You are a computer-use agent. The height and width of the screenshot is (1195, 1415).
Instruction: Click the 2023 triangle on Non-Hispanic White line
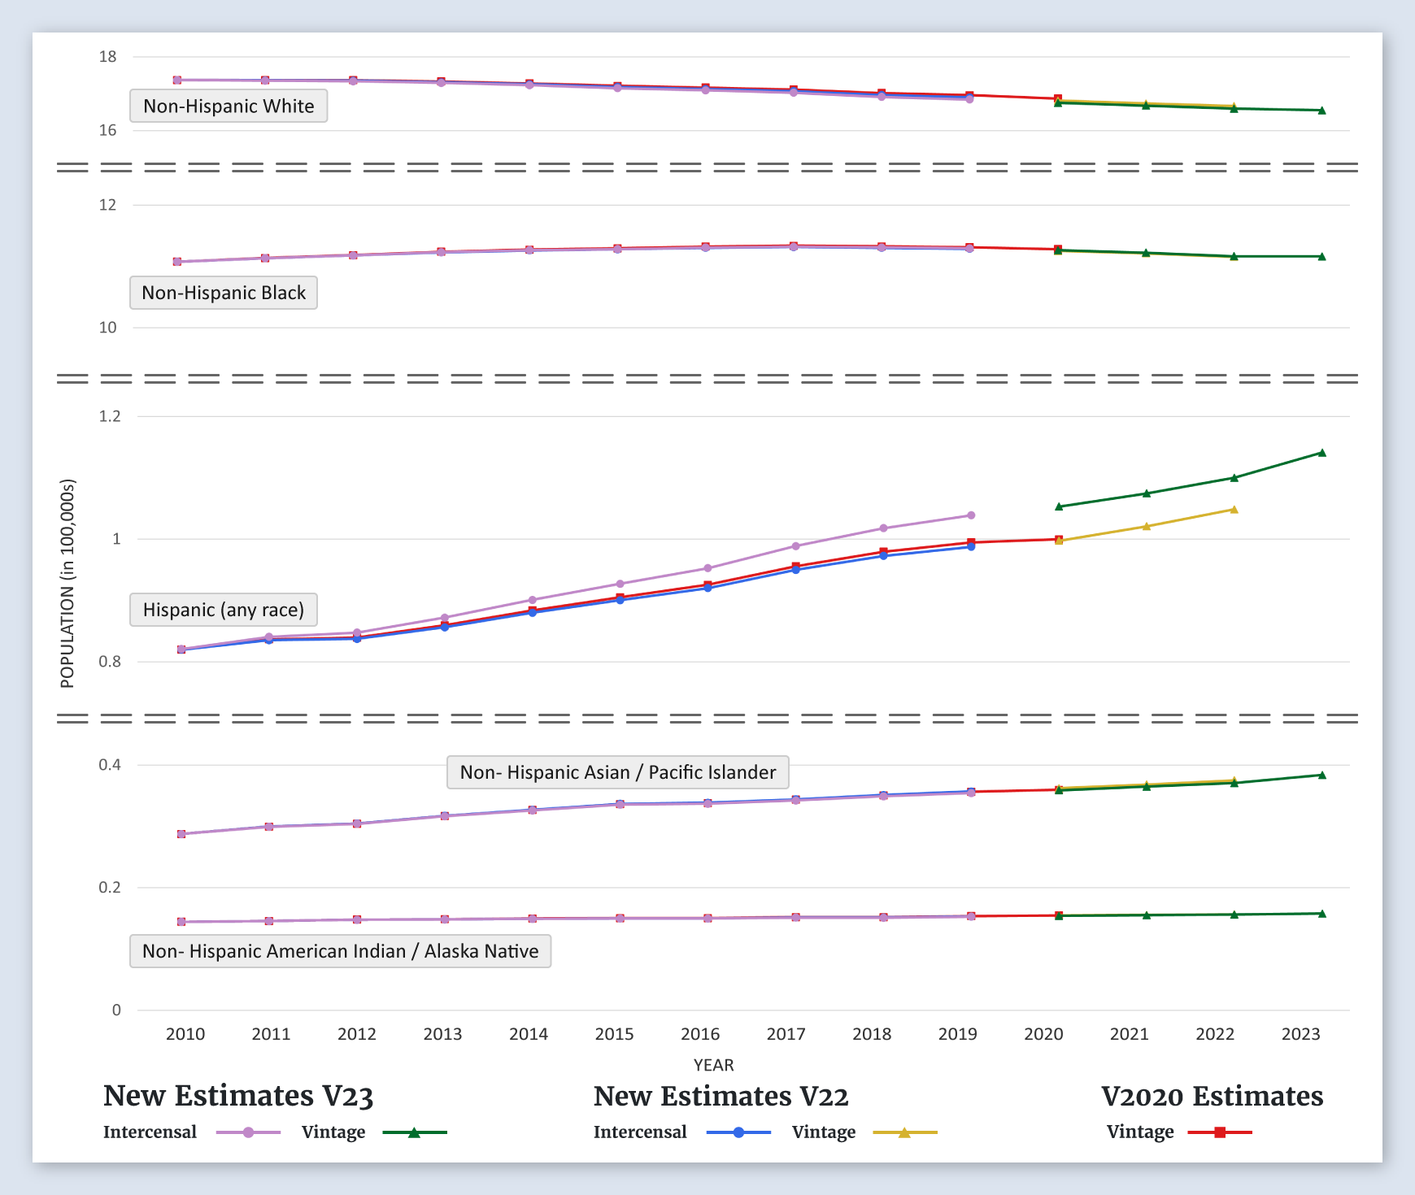point(1321,111)
